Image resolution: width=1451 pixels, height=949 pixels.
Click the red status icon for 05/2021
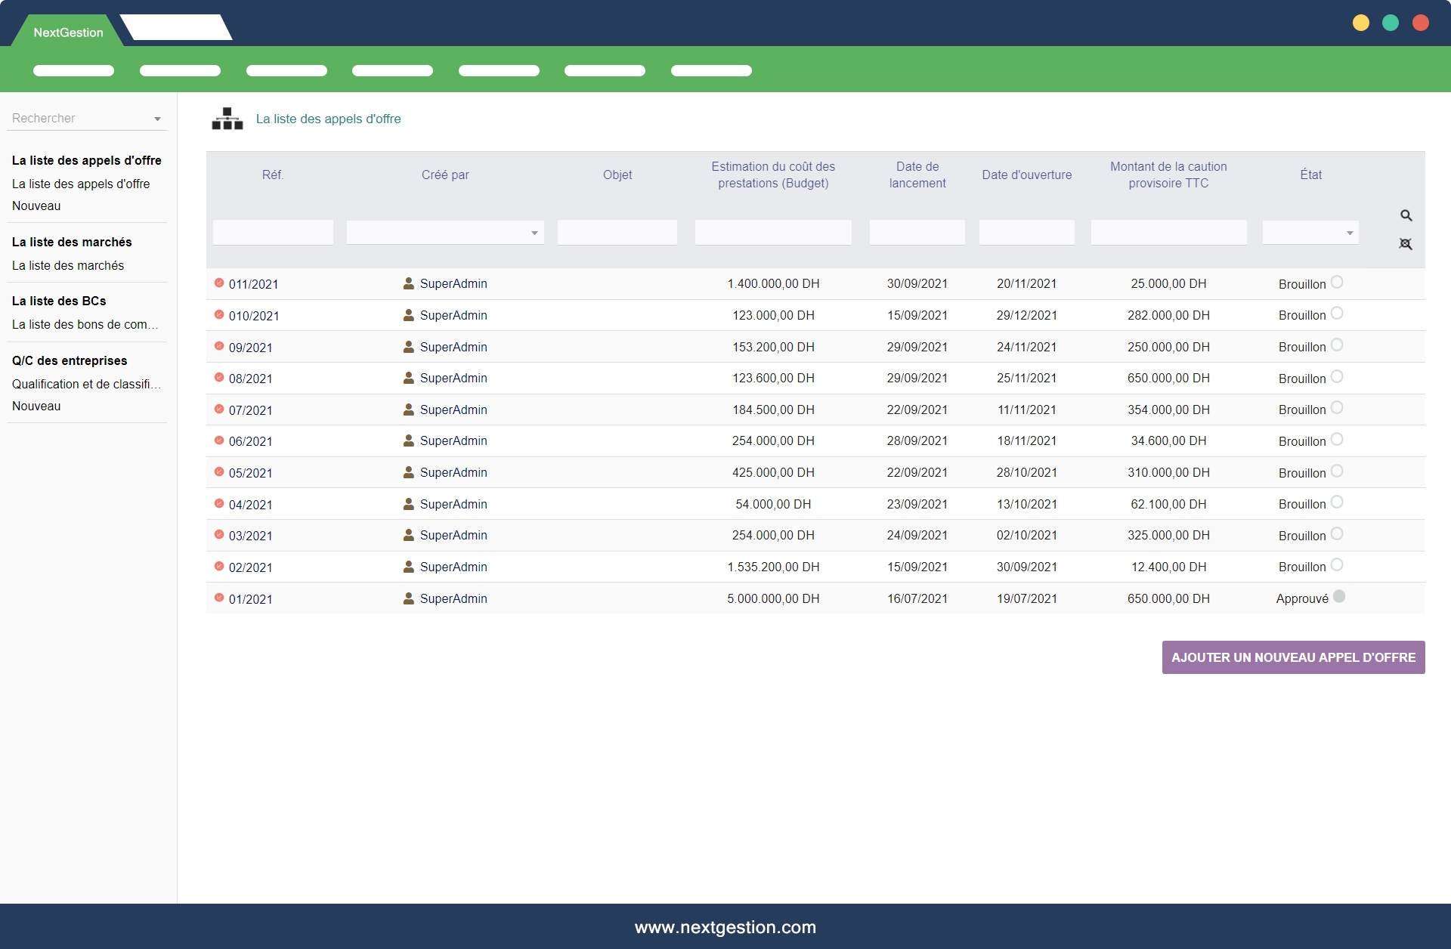219,472
